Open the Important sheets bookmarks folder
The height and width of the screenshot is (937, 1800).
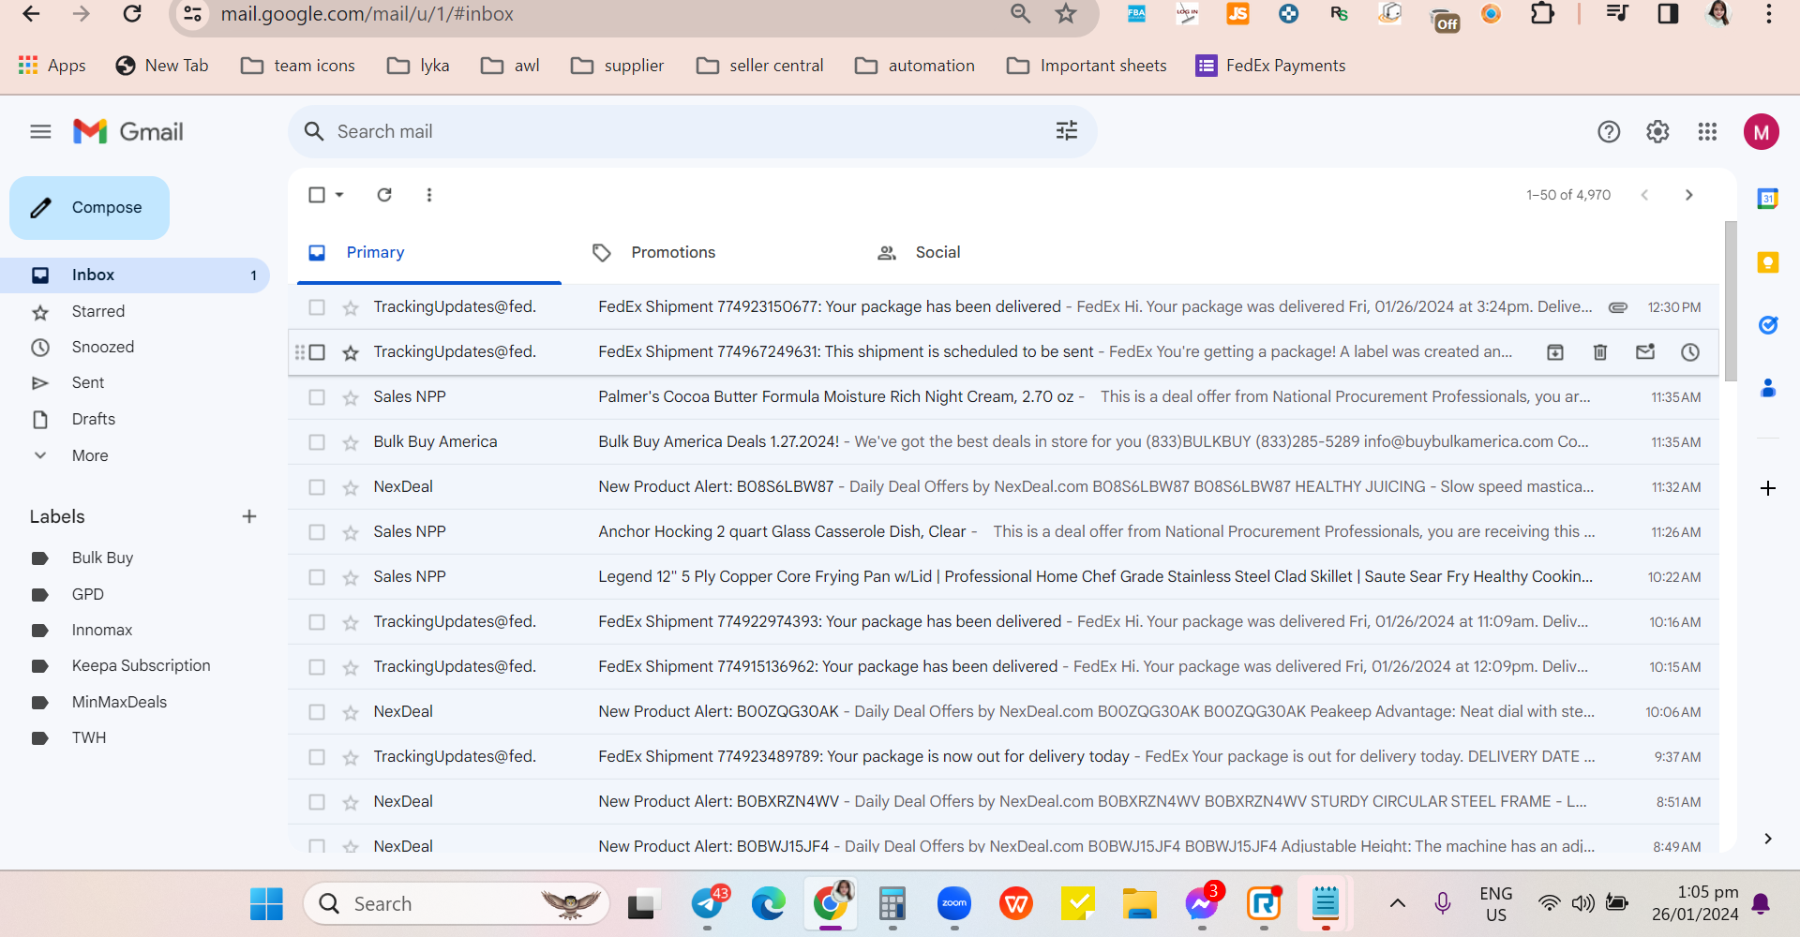[1087, 66]
